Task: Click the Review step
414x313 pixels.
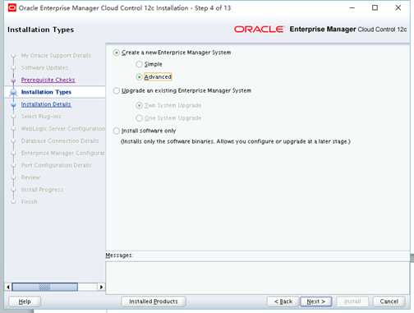Action: [30, 177]
